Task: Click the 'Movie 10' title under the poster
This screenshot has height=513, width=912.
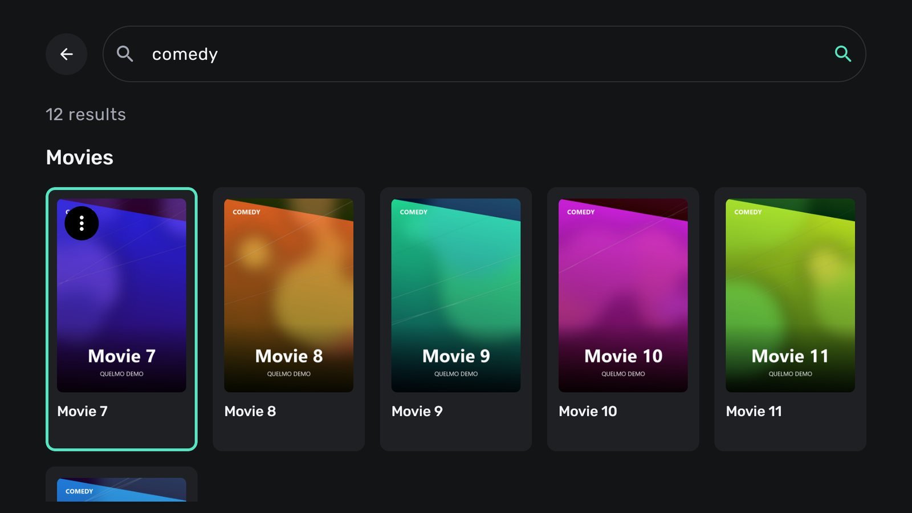Action: pos(588,412)
